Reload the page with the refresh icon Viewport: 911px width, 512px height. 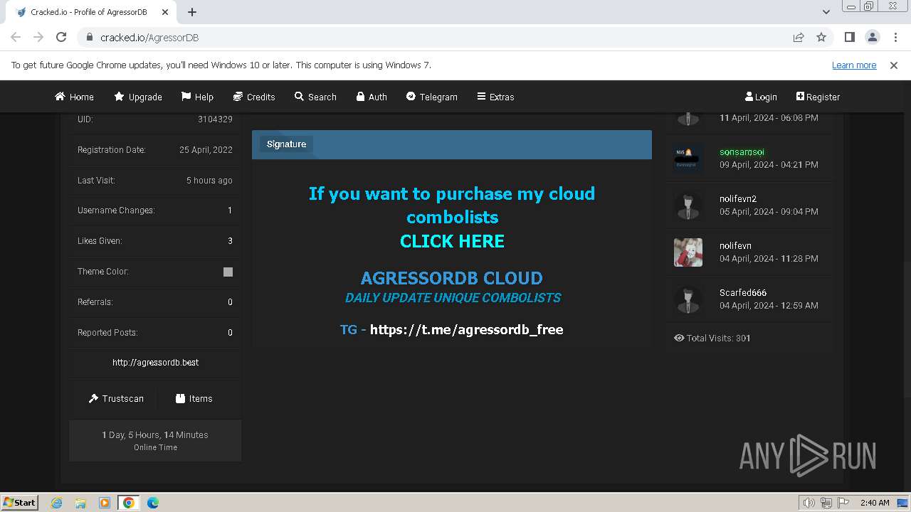61,37
